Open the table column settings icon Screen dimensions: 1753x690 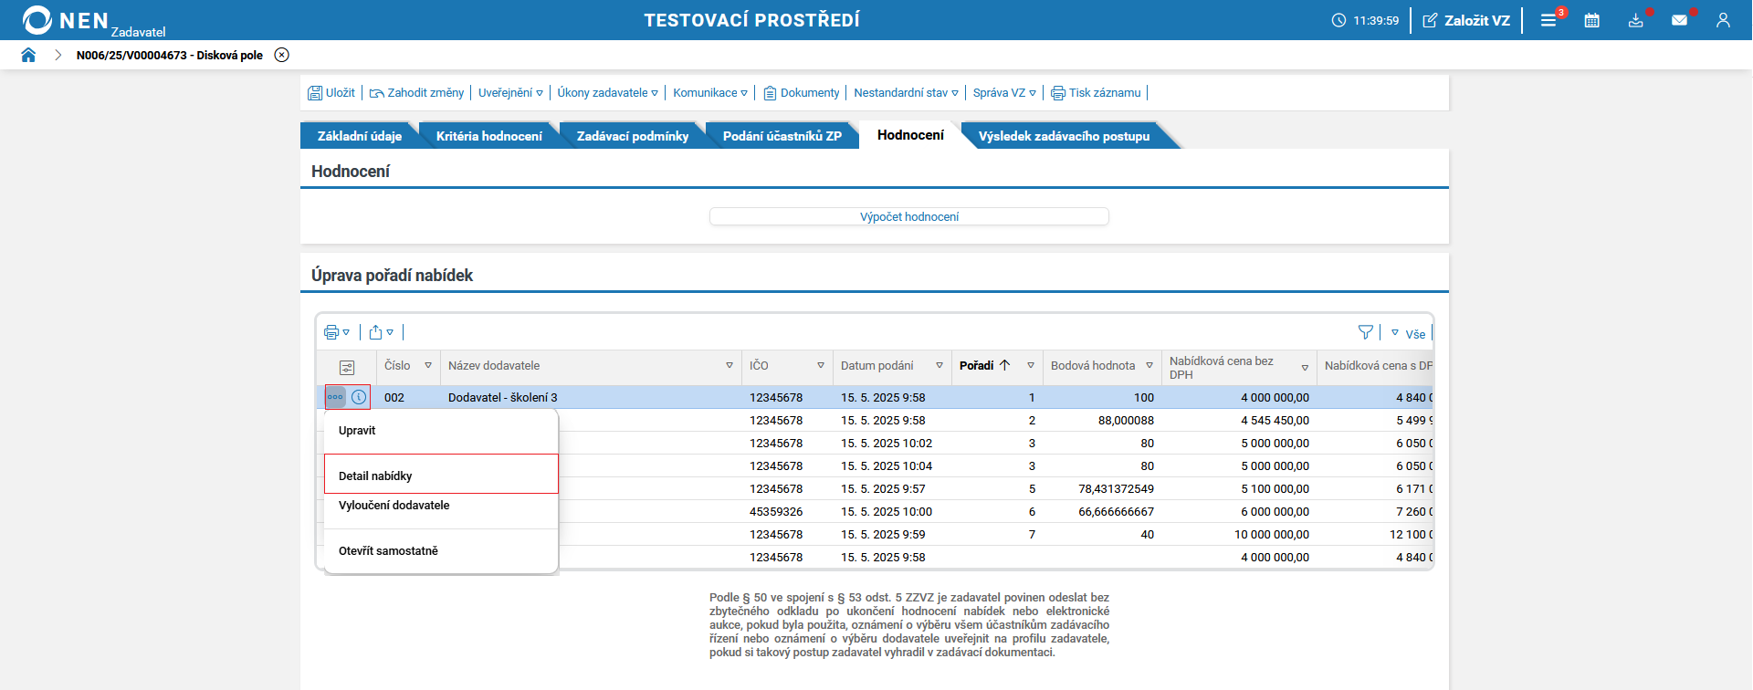tap(347, 367)
